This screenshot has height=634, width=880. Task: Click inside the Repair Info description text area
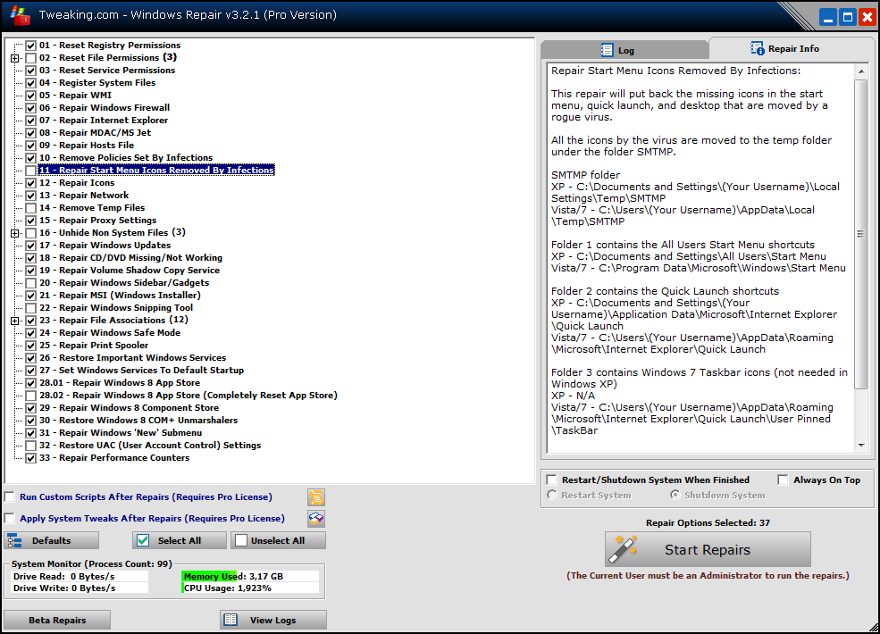tap(700, 257)
